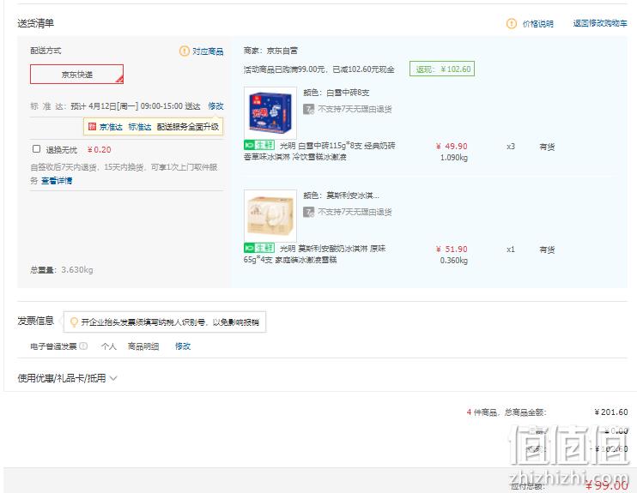Viewport: 637px width, 493px height.
Task: Click 个人 invoice title text
Action: point(108,346)
